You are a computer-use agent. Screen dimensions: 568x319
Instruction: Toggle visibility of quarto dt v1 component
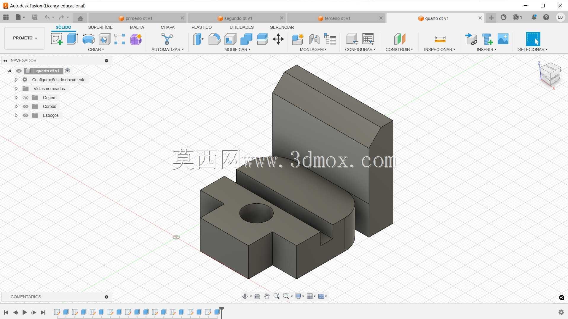19,71
